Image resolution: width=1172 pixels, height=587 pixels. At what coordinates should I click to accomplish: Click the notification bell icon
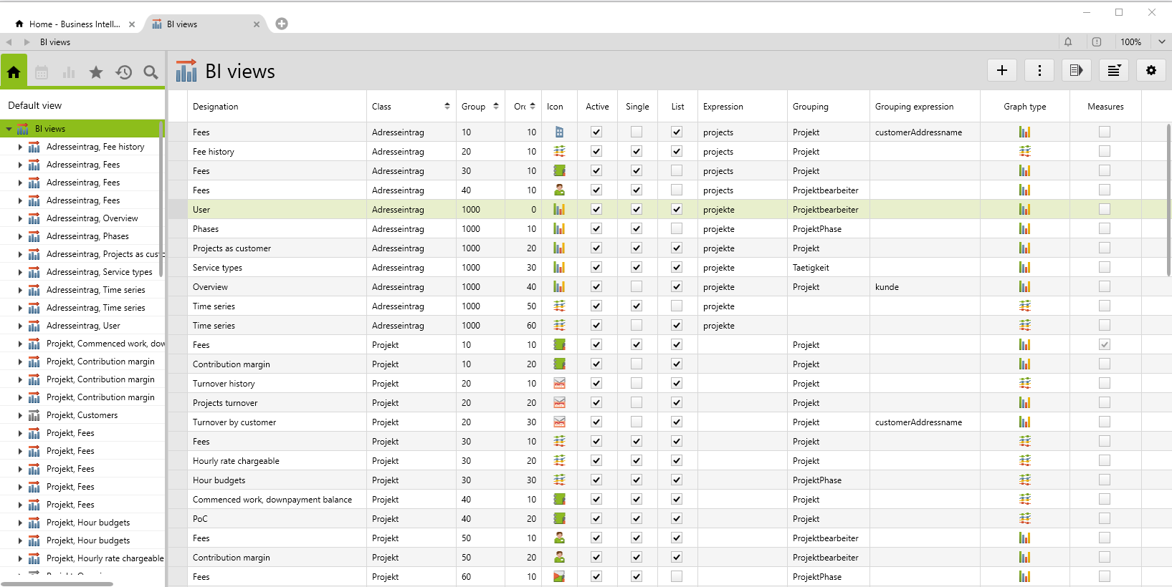1068,42
